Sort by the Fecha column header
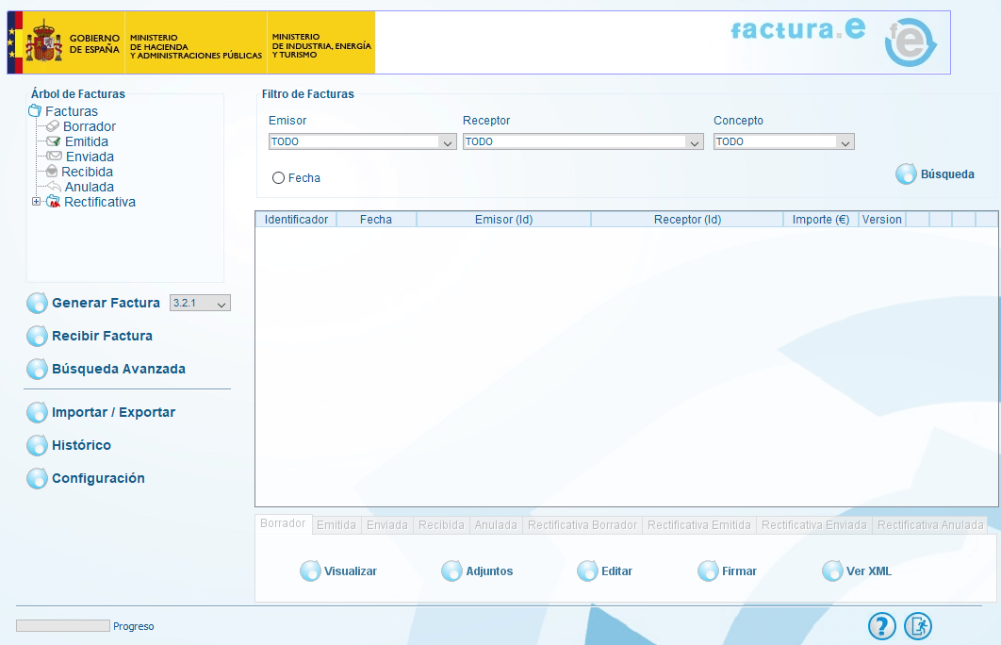1001x645 pixels. (x=376, y=220)
